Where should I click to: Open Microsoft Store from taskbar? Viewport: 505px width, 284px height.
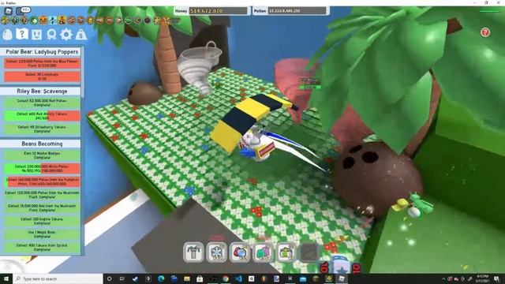[200, 278]
